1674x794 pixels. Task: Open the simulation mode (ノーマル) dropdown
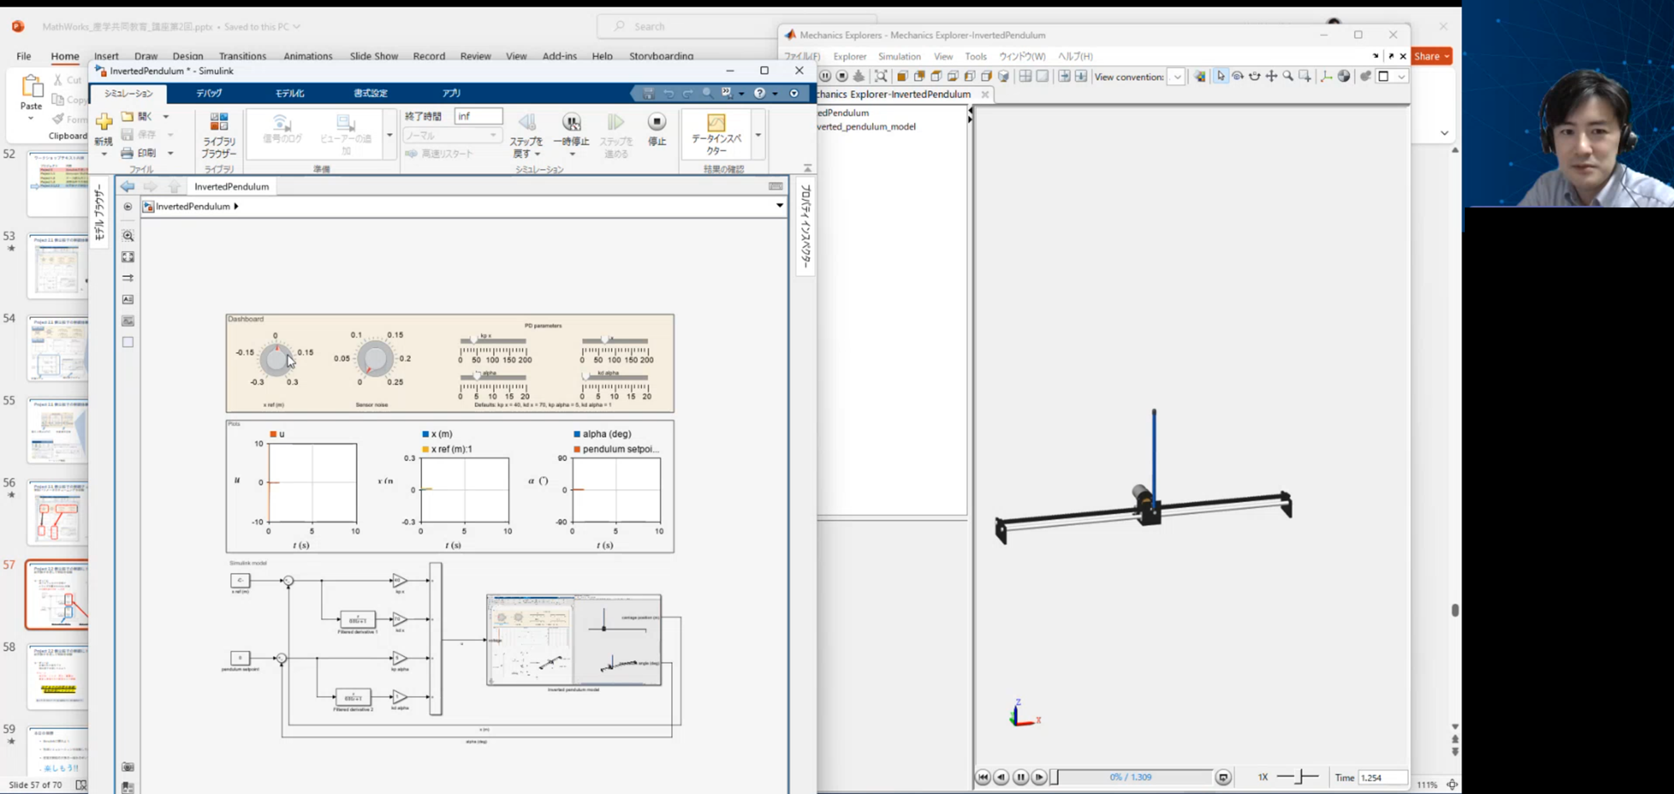[452, 135]
